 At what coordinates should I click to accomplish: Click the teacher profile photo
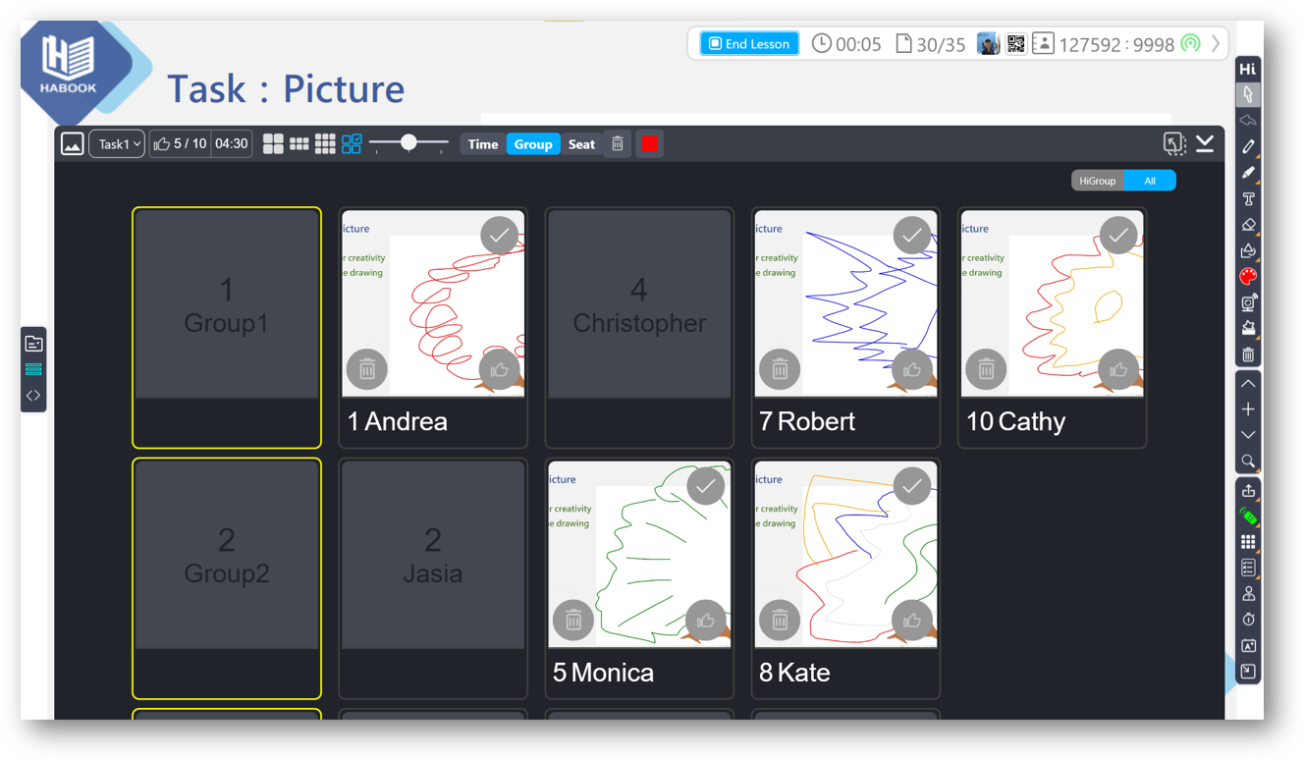[989, 44]
